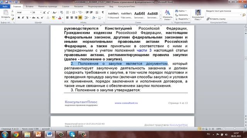
Task: Click the Grow Font icon
Action: tap(44, 12)
